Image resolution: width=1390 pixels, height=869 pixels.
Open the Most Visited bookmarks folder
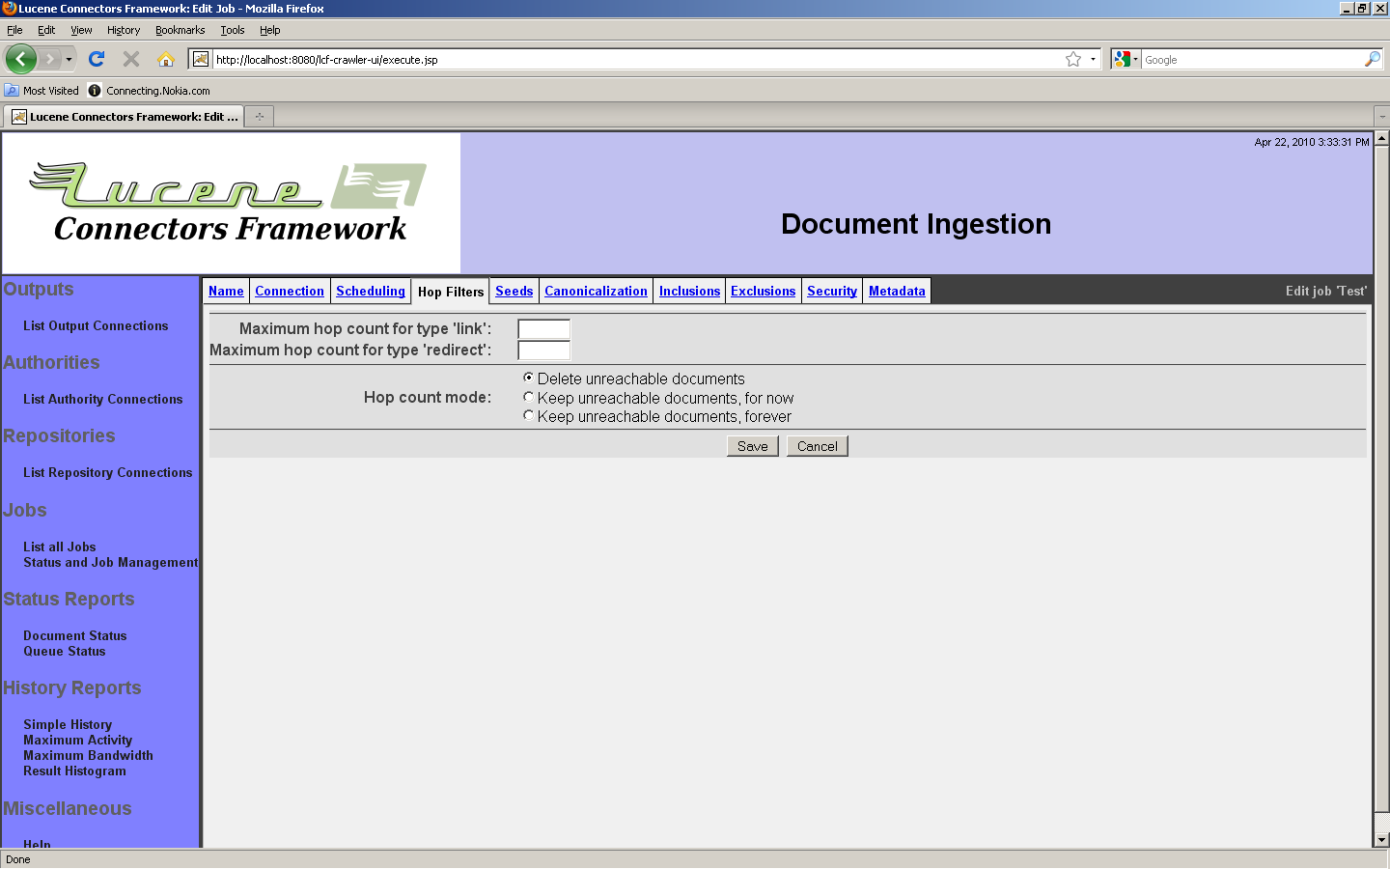pyautogui.click(x=42, y=91)
